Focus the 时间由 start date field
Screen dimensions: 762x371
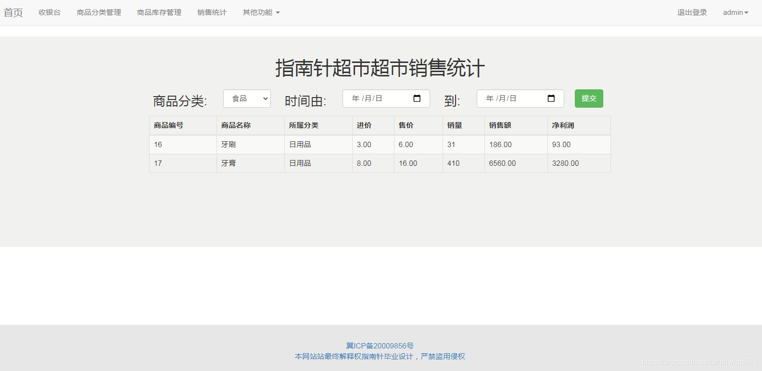pyautogui.click(x=386, y=99)
